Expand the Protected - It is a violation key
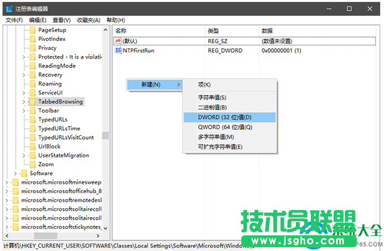 pos(24,57)
